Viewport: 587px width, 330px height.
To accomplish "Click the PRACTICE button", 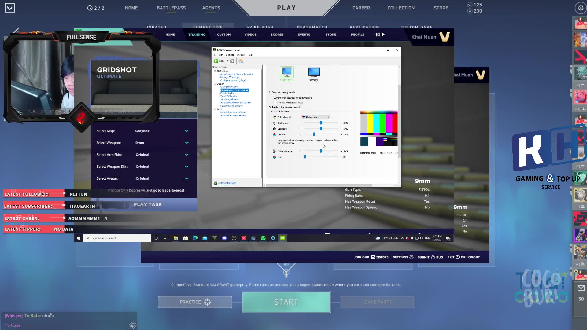I will click(195, 302).
